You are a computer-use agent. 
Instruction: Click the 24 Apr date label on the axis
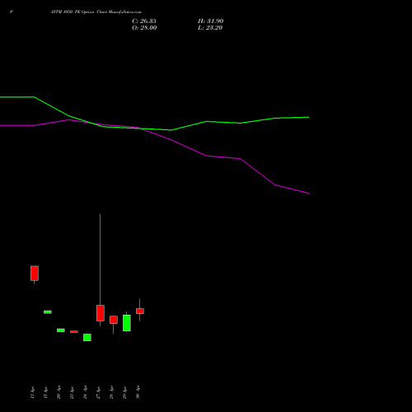tap(85, 392)
